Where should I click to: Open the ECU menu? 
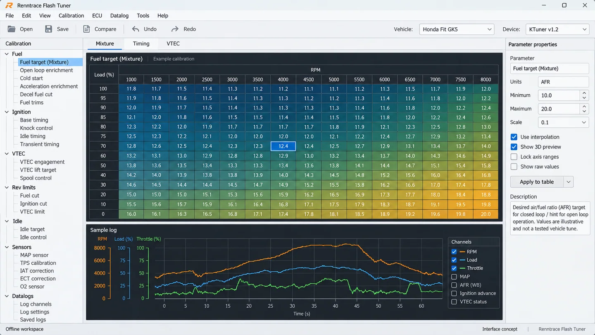[x=97, y=15]
